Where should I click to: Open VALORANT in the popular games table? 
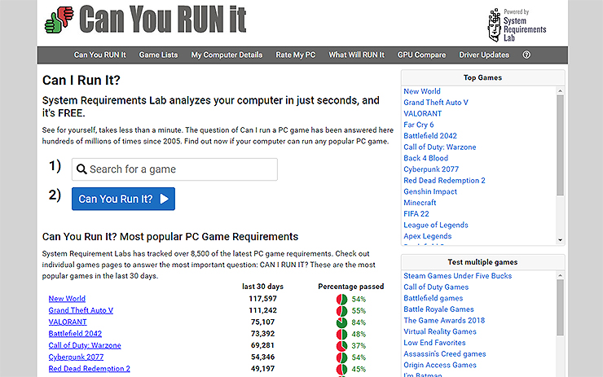(x=68, y=322)
